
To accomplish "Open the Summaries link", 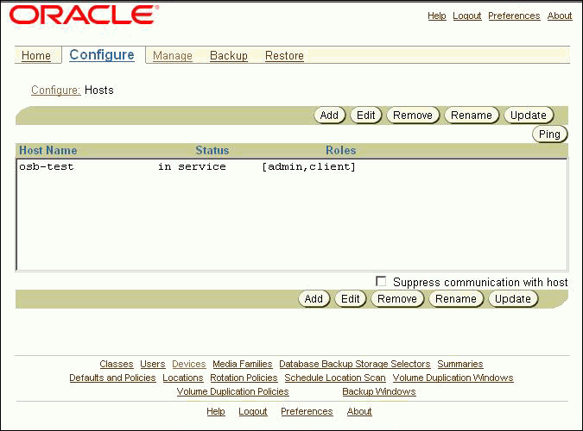I will coord(460,364).
